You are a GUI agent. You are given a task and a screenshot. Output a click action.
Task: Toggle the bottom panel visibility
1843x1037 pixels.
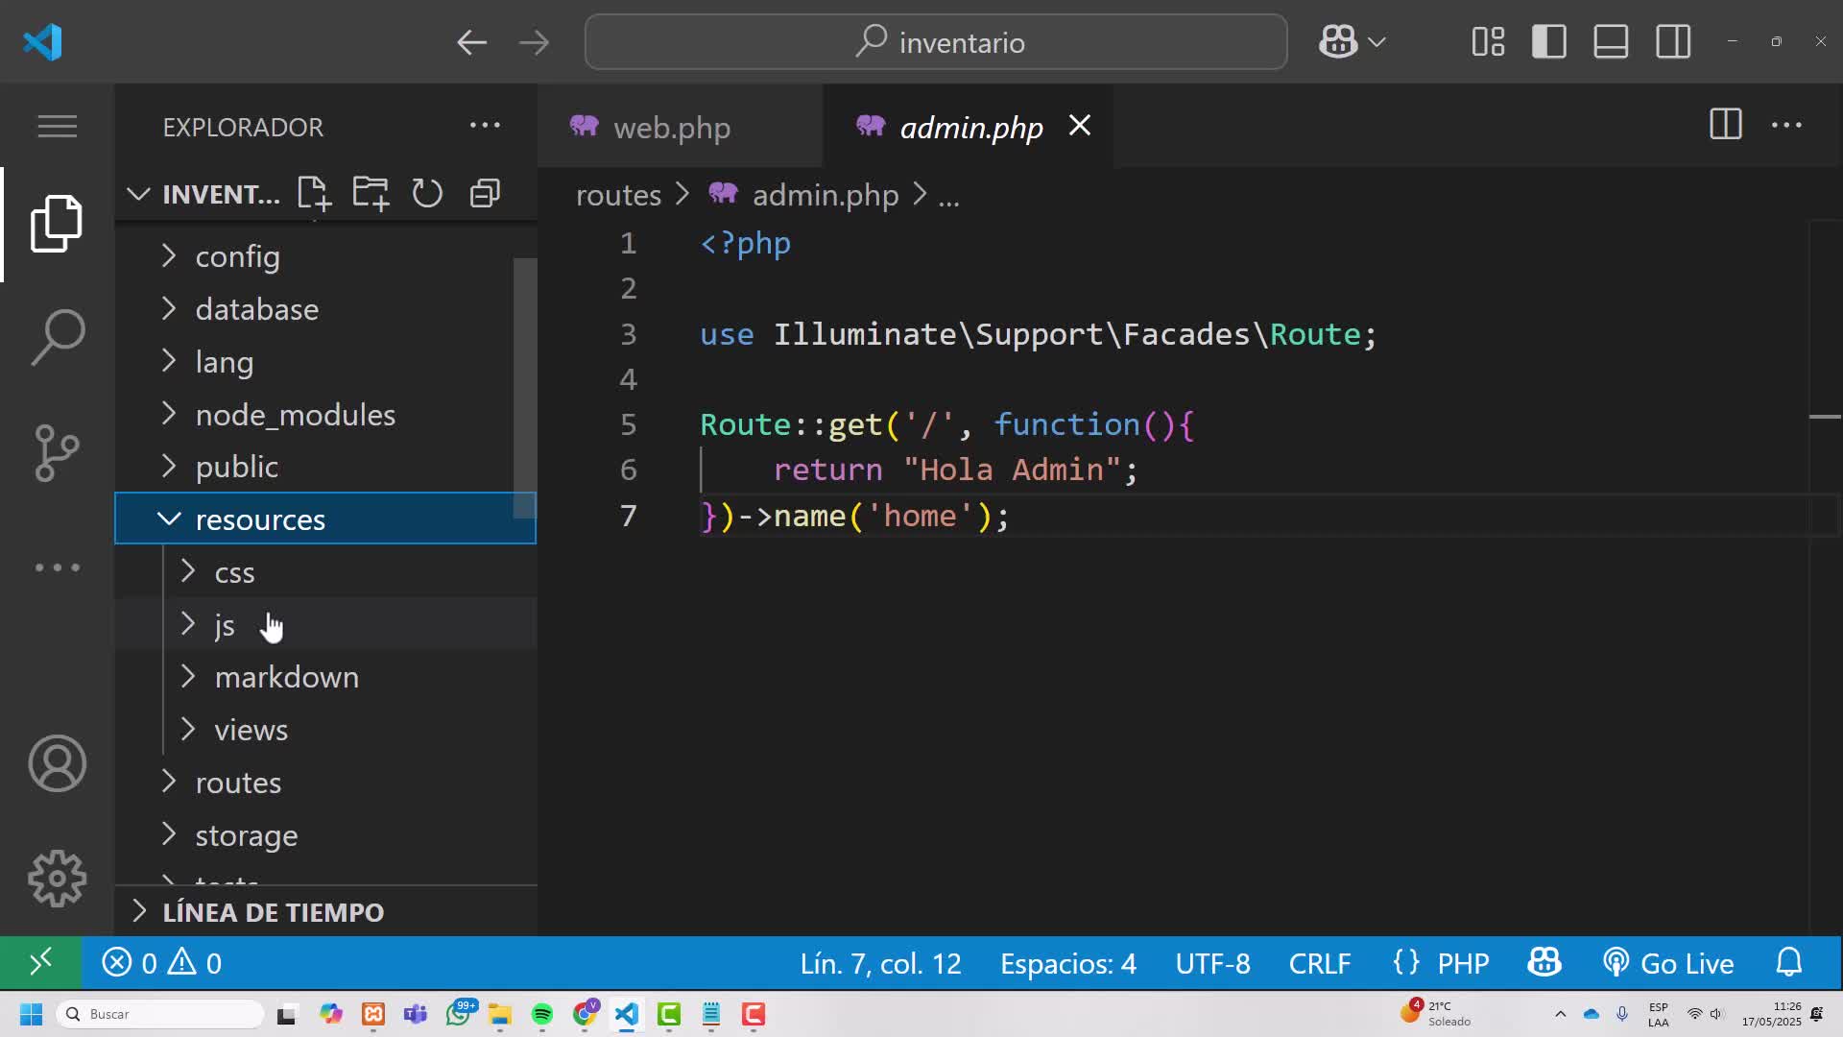pyautogui.click(x=1611, y=42)
